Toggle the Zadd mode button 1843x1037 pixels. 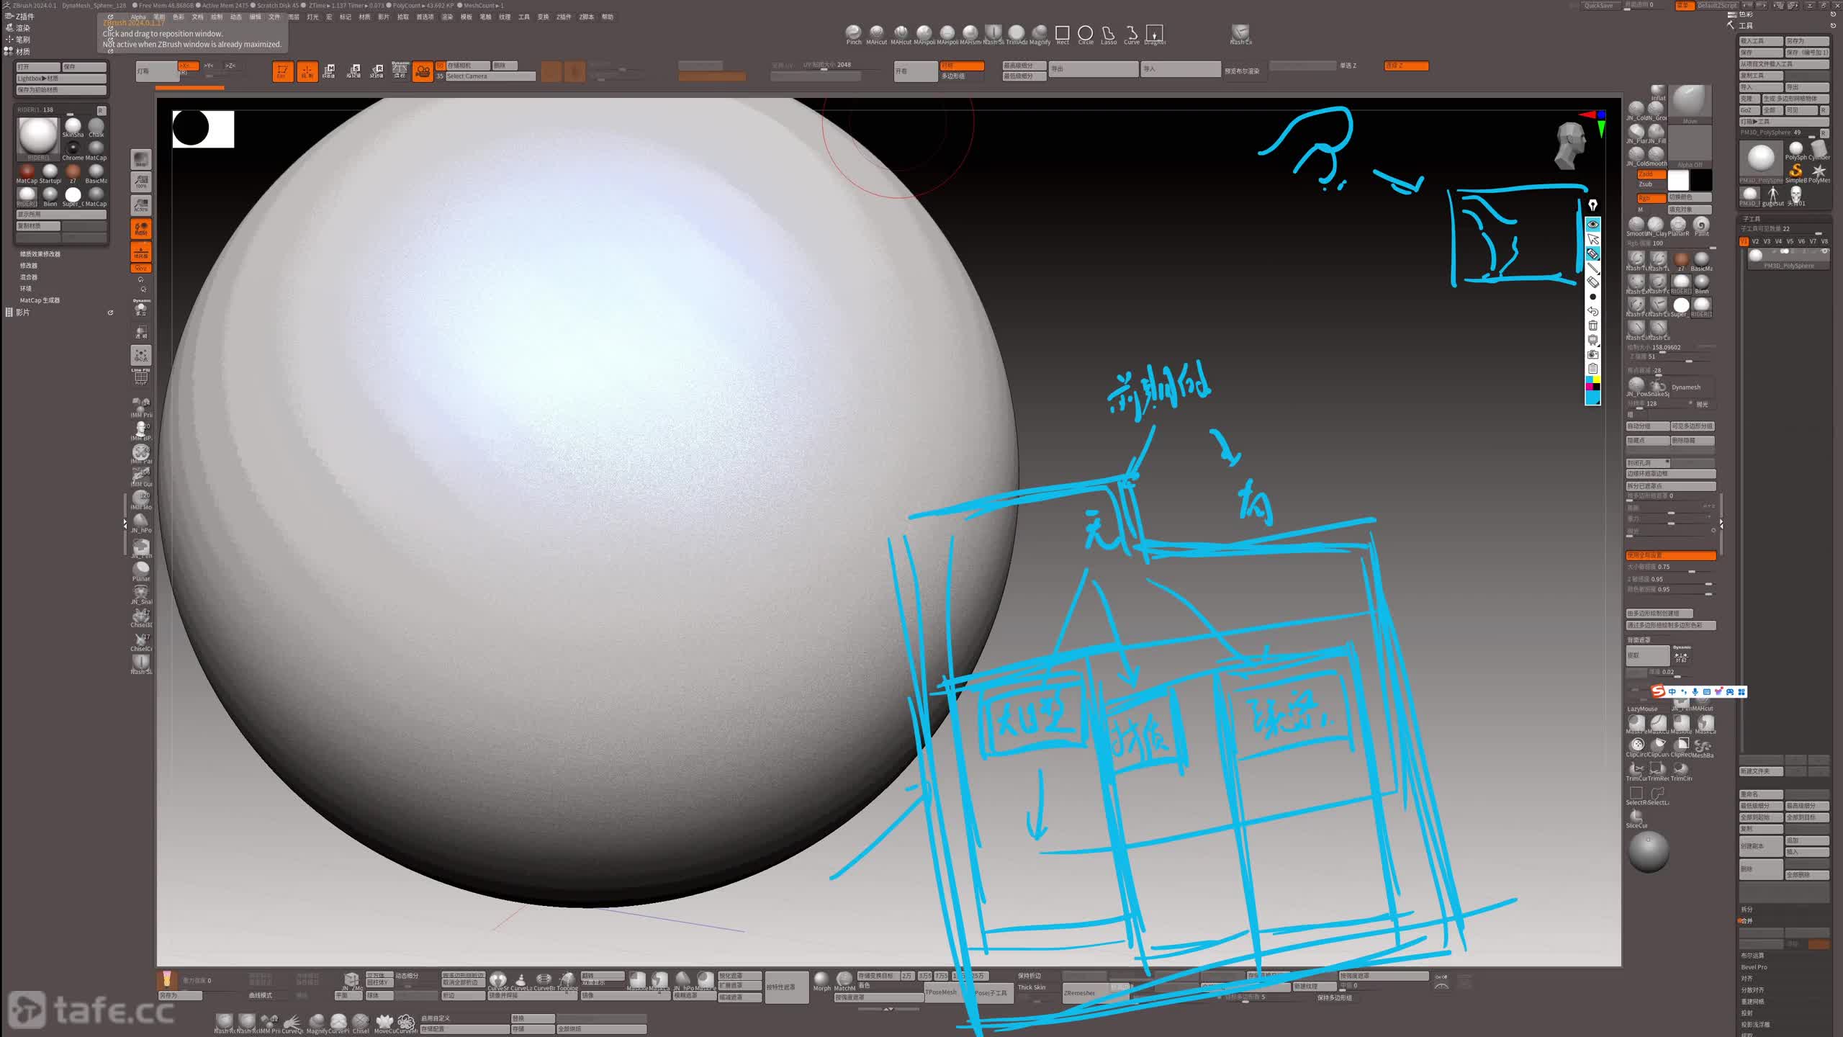pos(1651,174)
